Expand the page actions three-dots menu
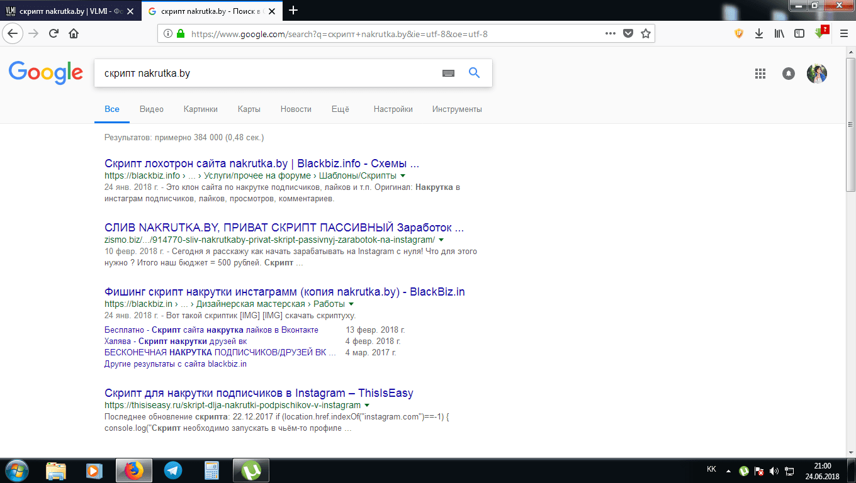Image resolution: width=856 pixels, height=483 pixels. (x=610, y=34)
